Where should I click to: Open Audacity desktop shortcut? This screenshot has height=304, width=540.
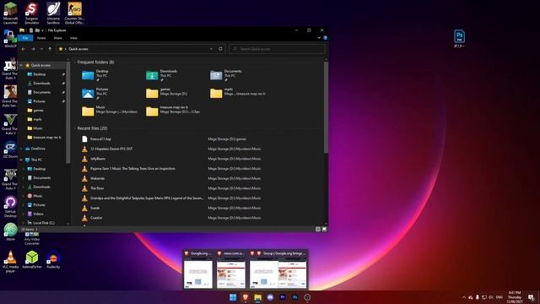pyautogui.click(x=53, y=259)
